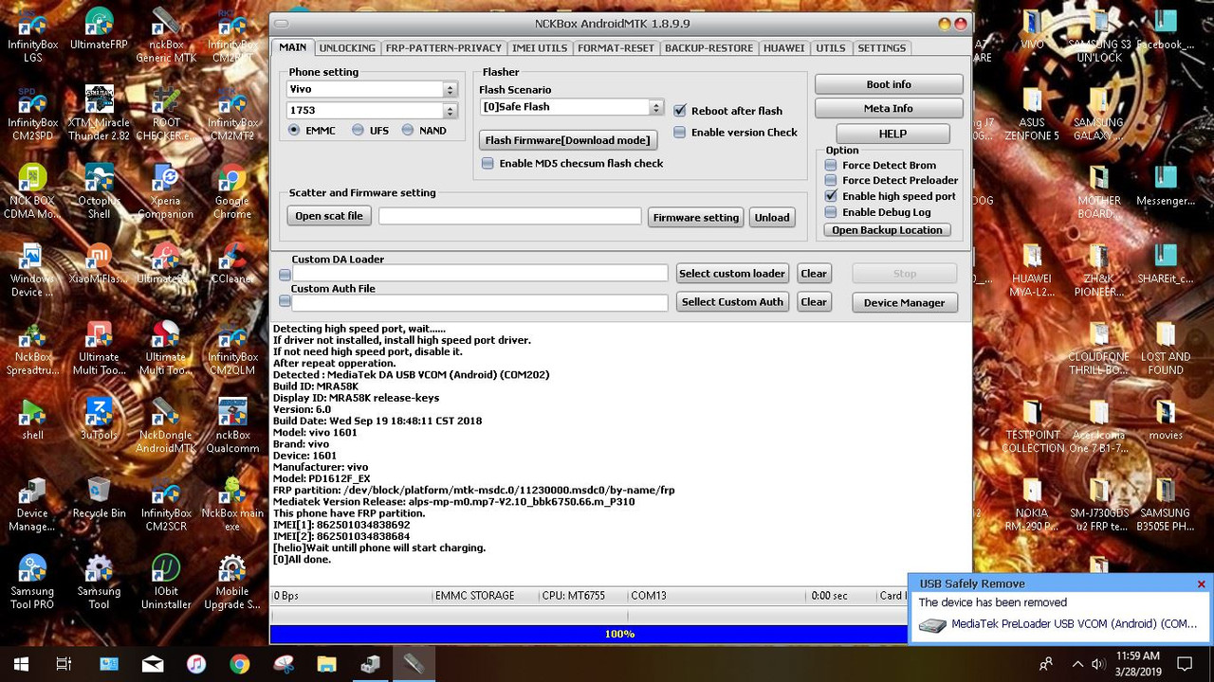Image resolution: width=1214 pixels, height=682 pixels.
Task: Focus the scatter file path field
Action: pyautogui.click(x=510, y=216)
